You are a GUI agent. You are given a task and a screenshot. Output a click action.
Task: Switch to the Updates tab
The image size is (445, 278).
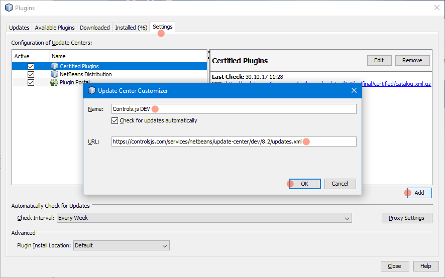coord(19,28)
